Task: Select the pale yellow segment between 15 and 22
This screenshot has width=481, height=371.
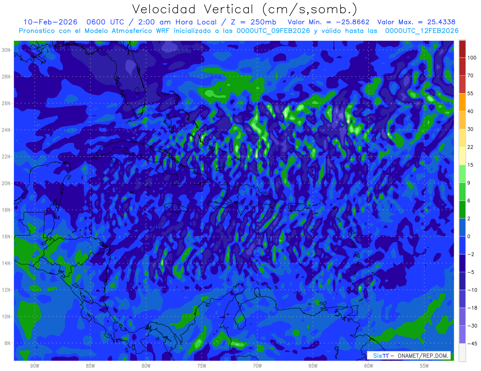Action: 462,156
